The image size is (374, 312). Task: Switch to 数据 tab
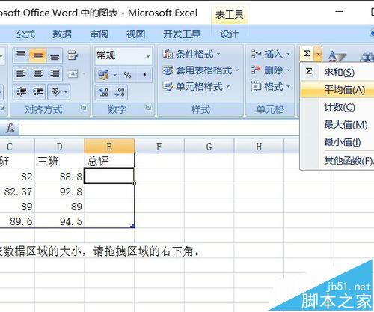click(62, 34)
